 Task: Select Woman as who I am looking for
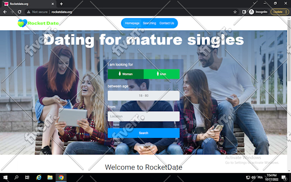coord(126,74)
